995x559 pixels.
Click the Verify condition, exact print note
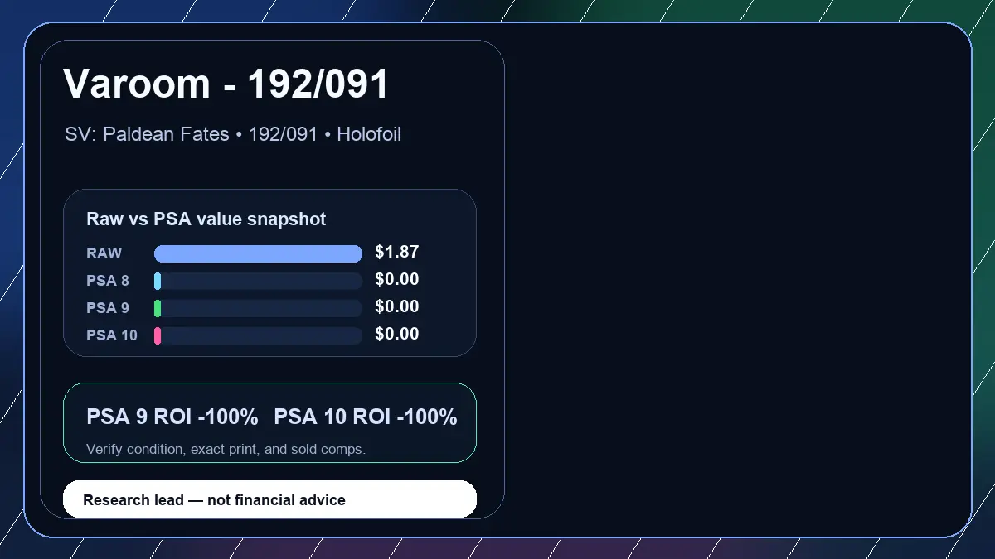226,449
